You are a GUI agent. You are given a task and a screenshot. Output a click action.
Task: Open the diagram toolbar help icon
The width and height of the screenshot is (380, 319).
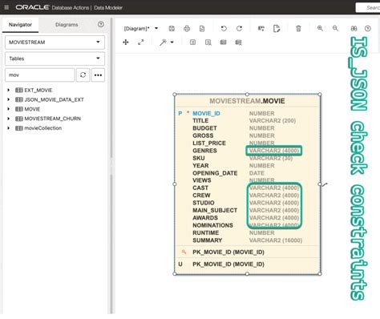tap(368, 28)
